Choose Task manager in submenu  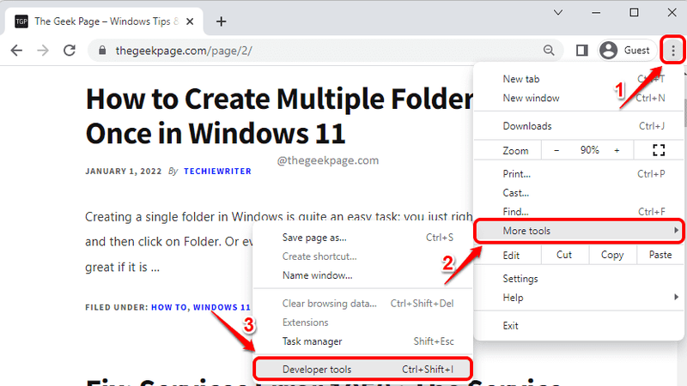[362, 341]
